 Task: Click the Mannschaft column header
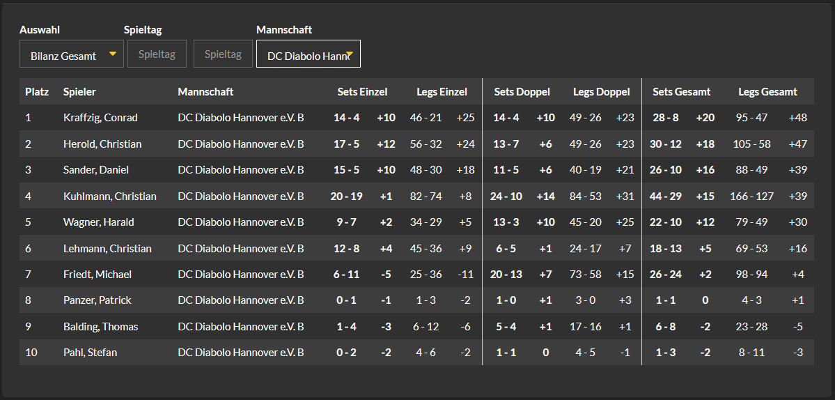pyautogui.click(x=205, y=92)
